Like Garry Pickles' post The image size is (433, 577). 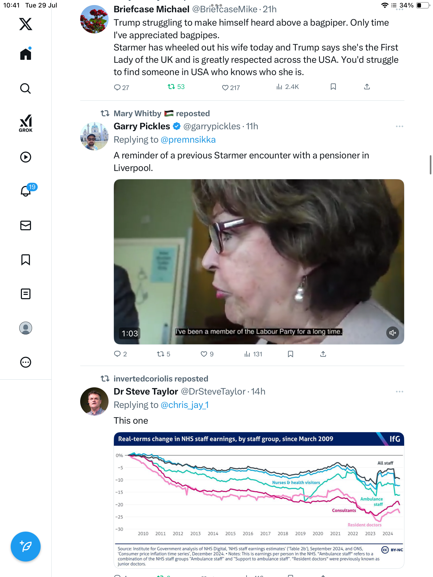tap(207, 354)
